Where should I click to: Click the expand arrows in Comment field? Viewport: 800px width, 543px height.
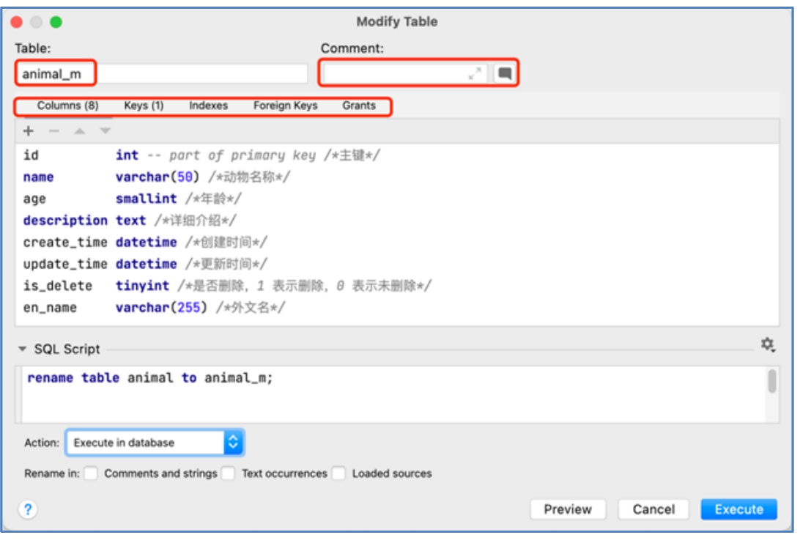click(x=475, y=73)
